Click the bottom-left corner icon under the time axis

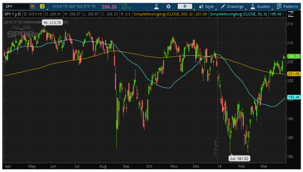pyautogui.click(x=5, y=166)
